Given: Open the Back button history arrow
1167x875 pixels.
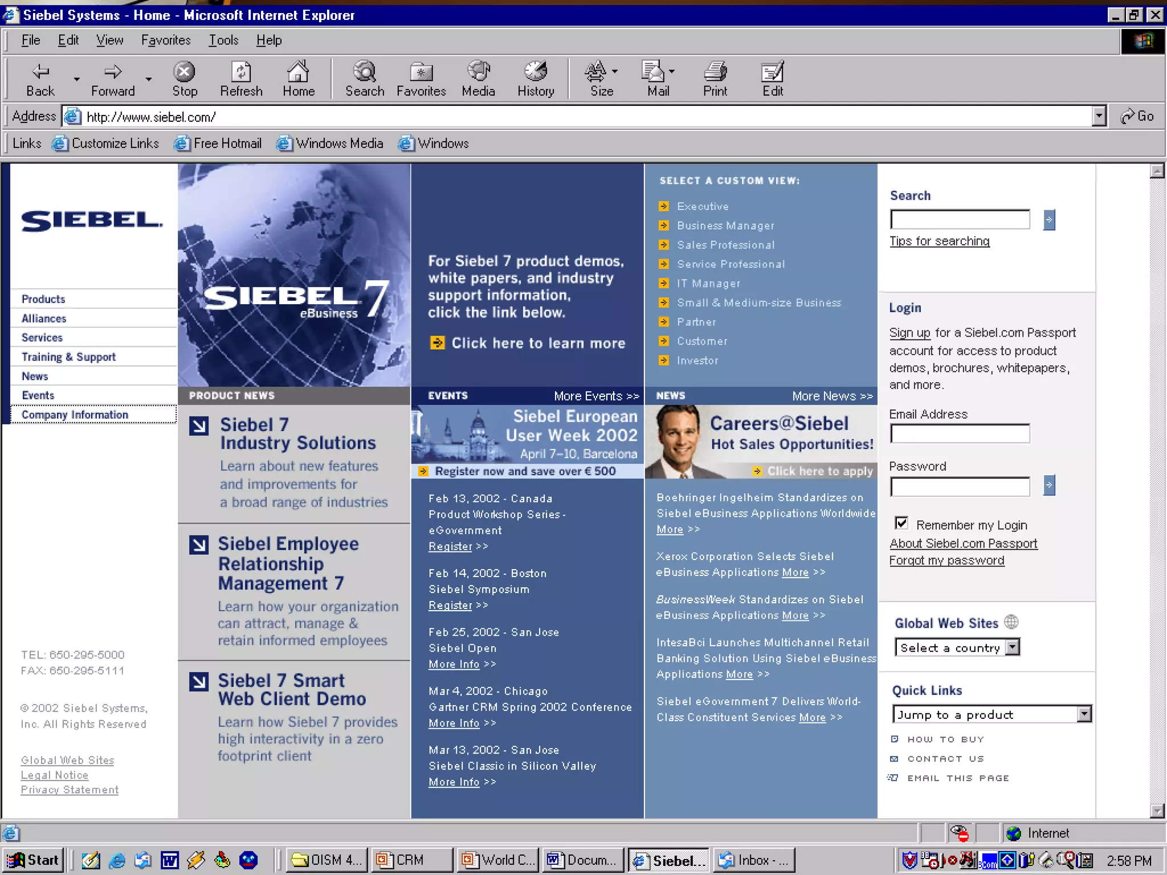Looking at the screenshot, I should pos(76,79).
